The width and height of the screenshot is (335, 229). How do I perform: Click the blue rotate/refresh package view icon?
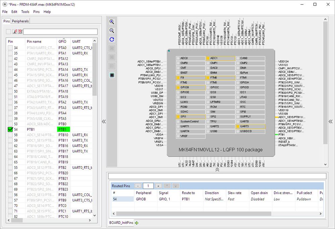click(112, 40)
